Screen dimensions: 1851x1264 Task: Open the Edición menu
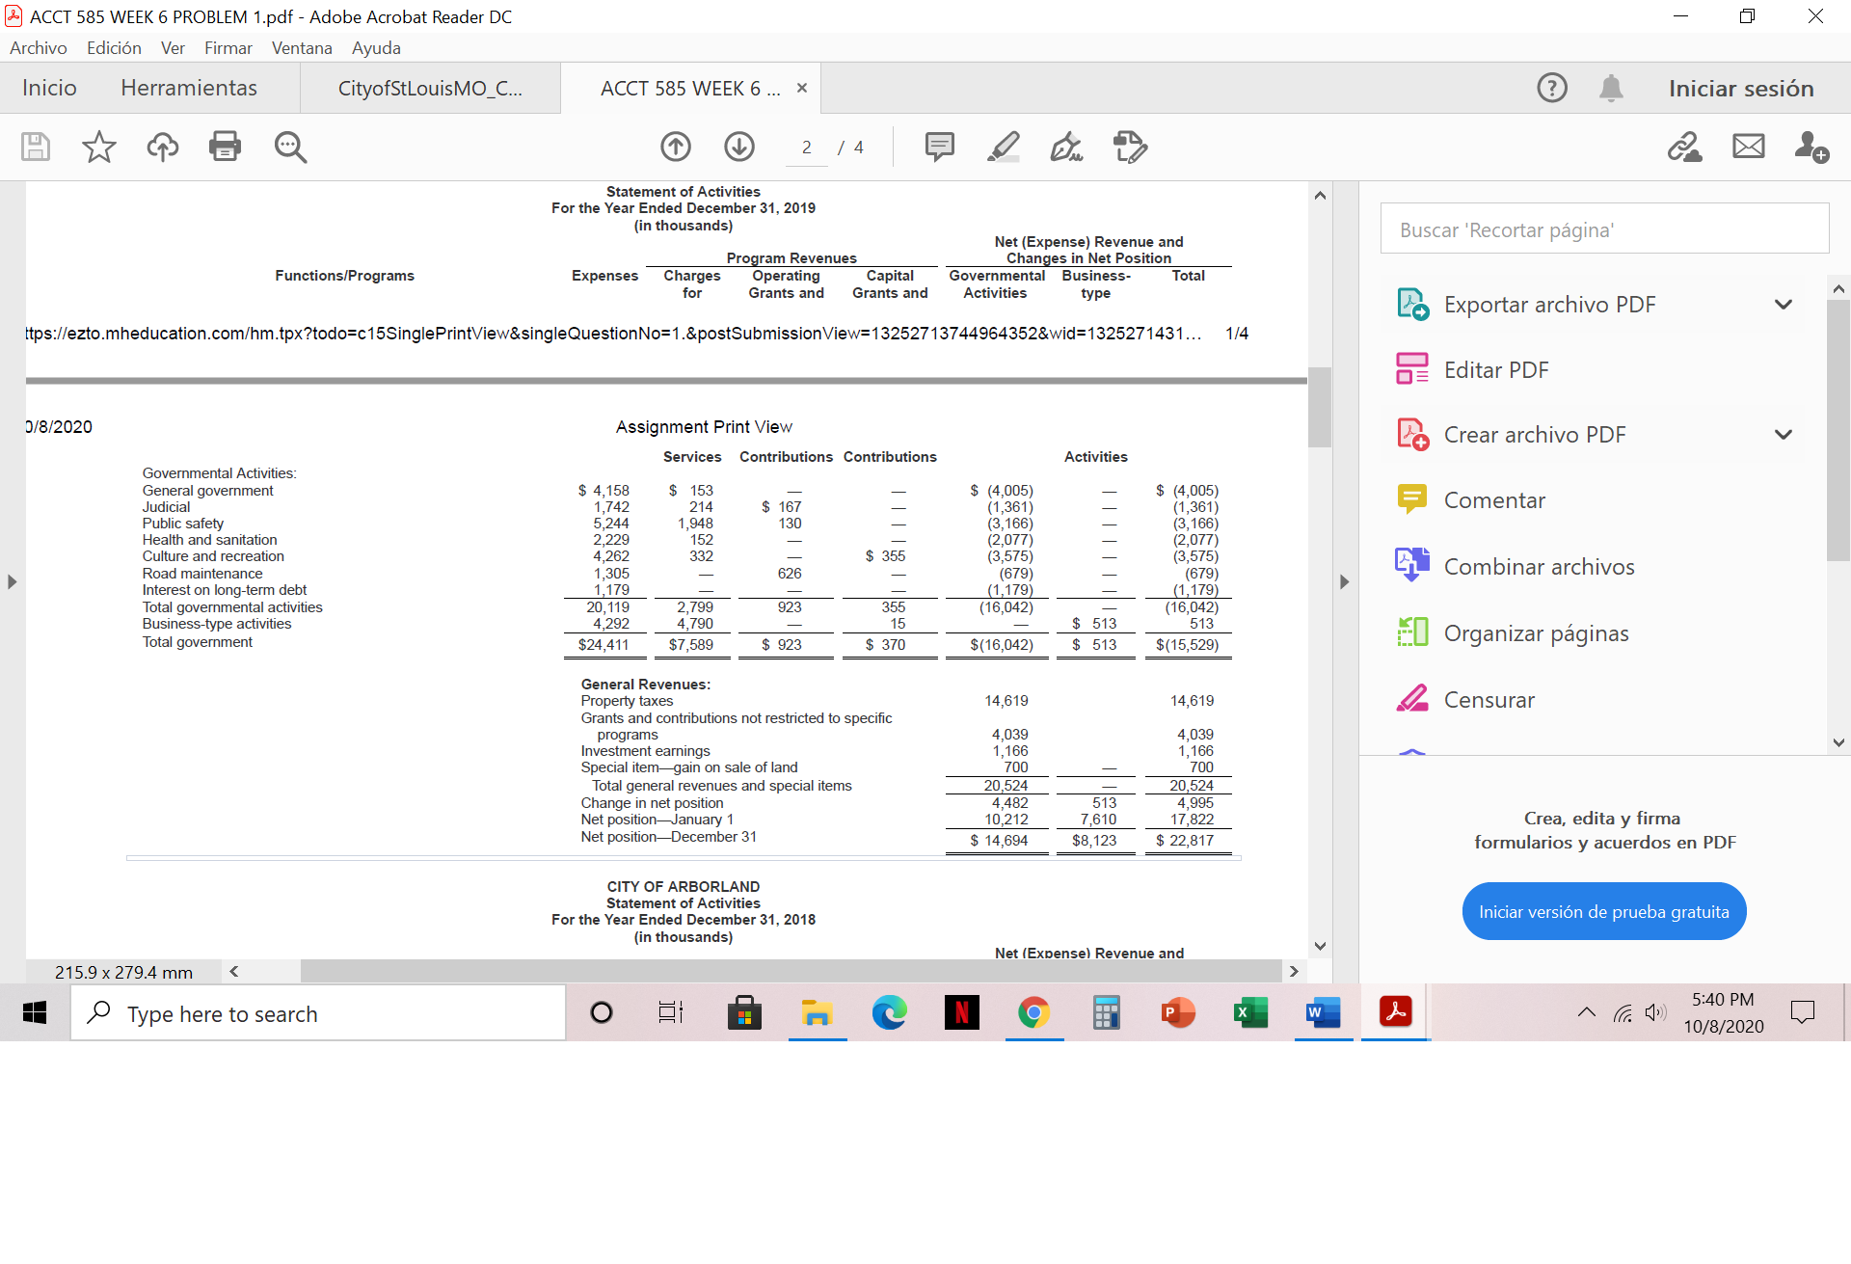click(113, 47)
